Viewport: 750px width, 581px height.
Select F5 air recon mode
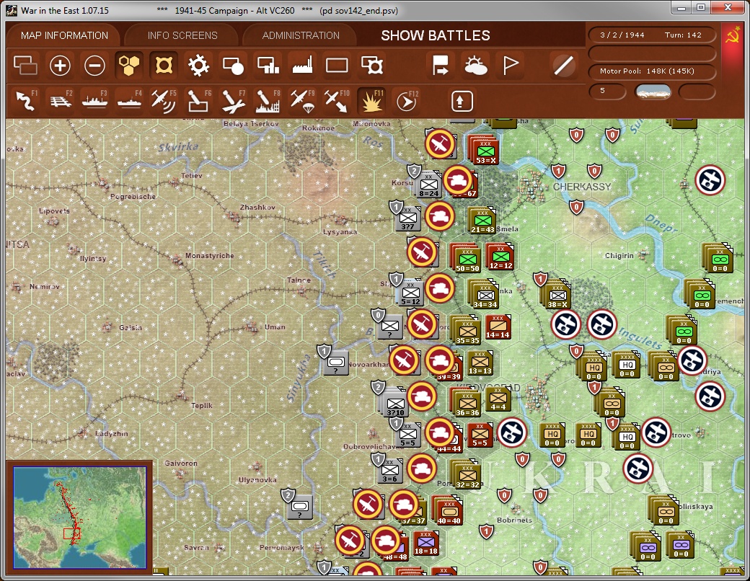pyautogui.click(x=164, y=101)
